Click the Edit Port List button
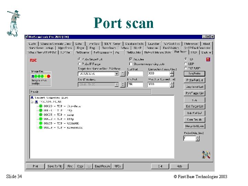The image size is (248, 186). [x=195, y=113]
